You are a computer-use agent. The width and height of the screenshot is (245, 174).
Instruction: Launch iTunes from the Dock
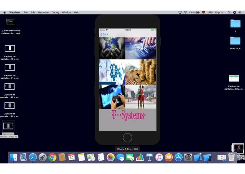(159, 157)
